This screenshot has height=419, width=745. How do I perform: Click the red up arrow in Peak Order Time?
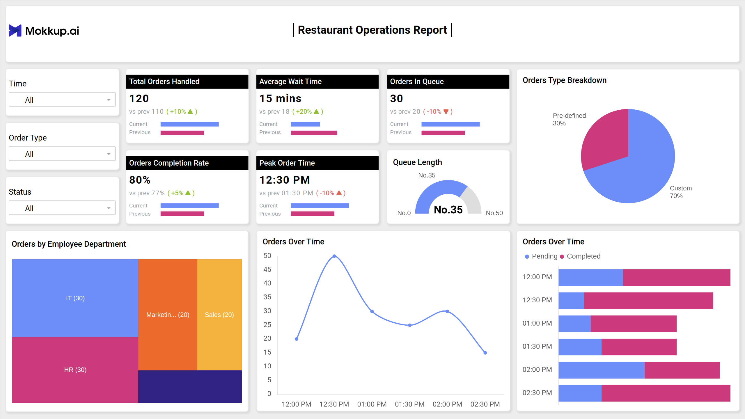[339, 193]
